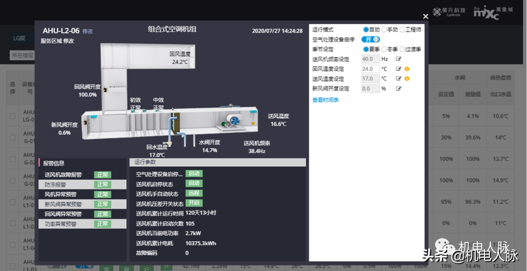Click 送风机压差开关状态 开启 badge
Screen dimensions: 527x271
click(x=194, y=203)
